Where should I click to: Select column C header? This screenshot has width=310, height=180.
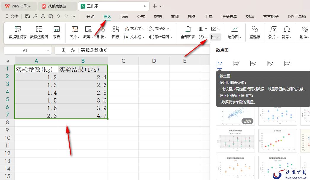[123, 61]
